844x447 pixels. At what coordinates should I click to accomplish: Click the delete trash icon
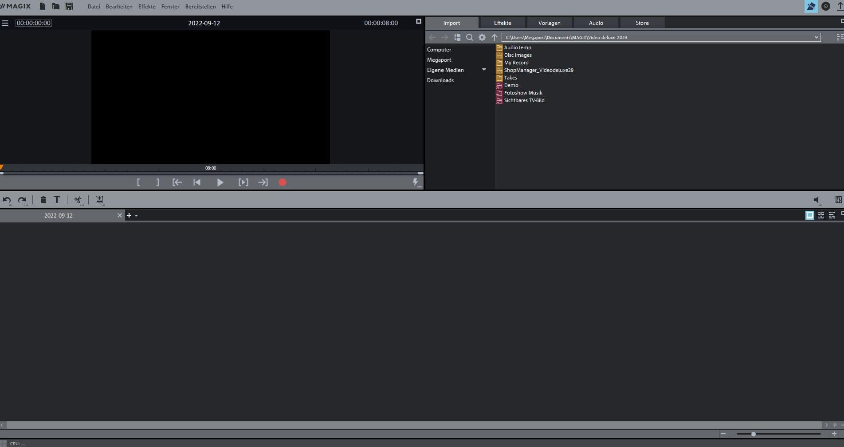[43, 200]
